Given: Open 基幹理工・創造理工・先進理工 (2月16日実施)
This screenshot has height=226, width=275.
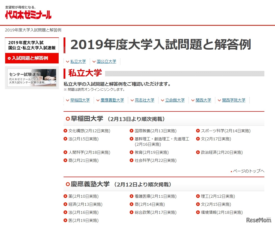Looking at the screenshot, I should (x=162, y=142).
